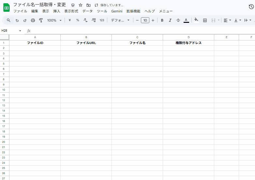This screenshot has height=180, width=255.
Task: Open the 表示形式 menu
Action: pyautogui.click(x=71, y=11)
